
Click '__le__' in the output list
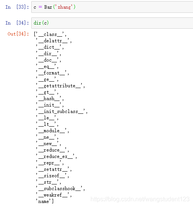(x=46, y=118)
